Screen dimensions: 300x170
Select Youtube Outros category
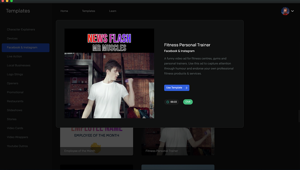point(17,146)
